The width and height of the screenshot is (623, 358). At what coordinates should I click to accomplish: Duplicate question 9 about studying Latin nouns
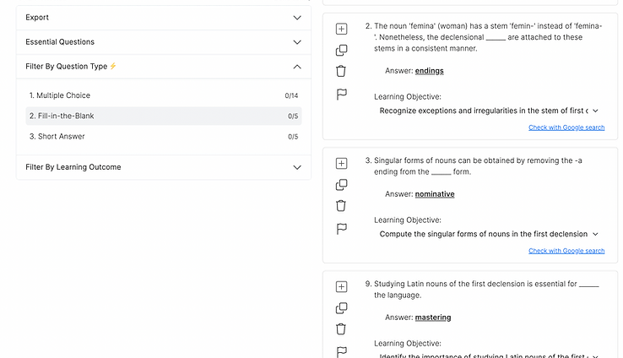coord(341,308)
